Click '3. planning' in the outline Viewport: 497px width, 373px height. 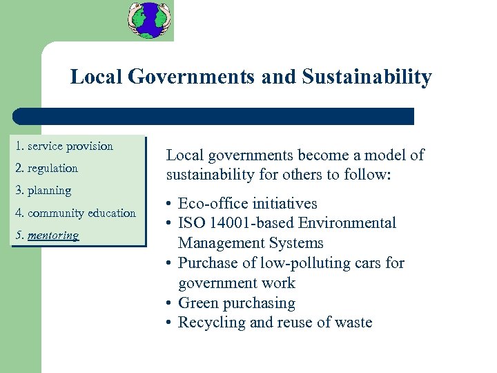pyautogui.click(x=43, y=191)
